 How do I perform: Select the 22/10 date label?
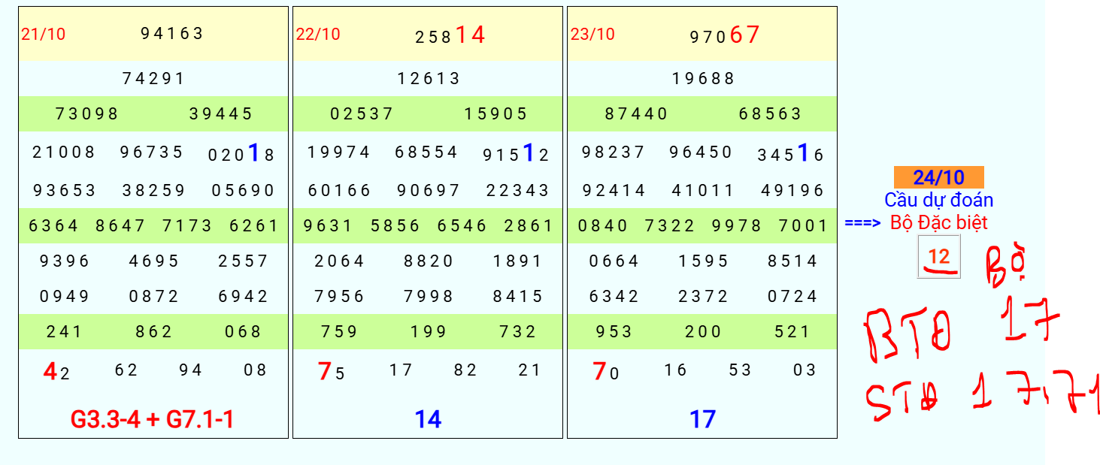[x=318, y=34]
